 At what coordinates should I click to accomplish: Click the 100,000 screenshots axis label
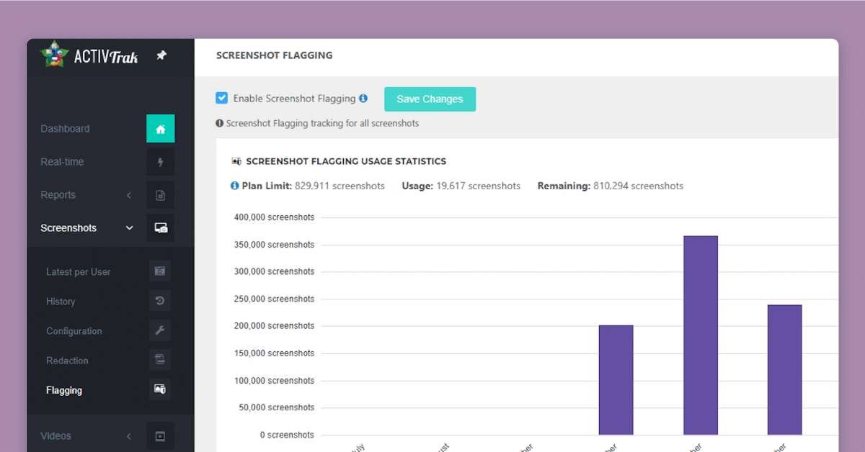(274, 381)
